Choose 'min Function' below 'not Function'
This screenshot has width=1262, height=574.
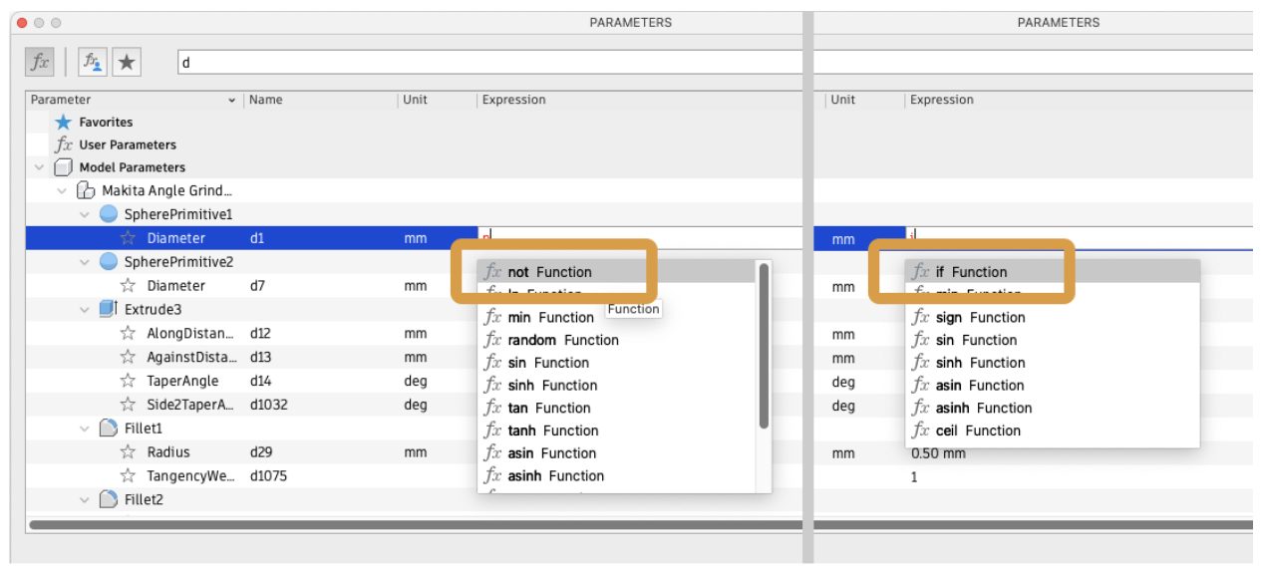click(x=616, y=318)
